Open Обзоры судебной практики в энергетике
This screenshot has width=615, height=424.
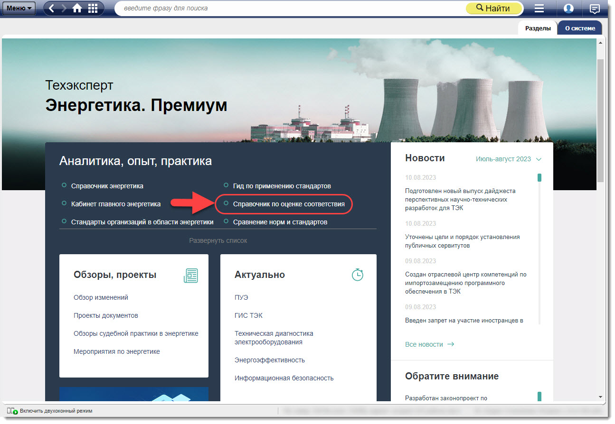[x=136, y=333]
